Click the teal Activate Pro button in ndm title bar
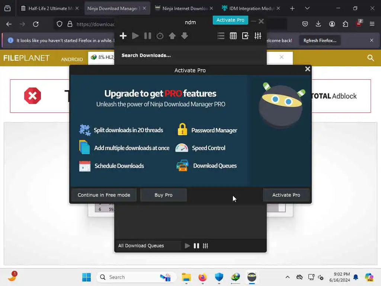Viewport: 381px width, 286px height. coord(230,20)
